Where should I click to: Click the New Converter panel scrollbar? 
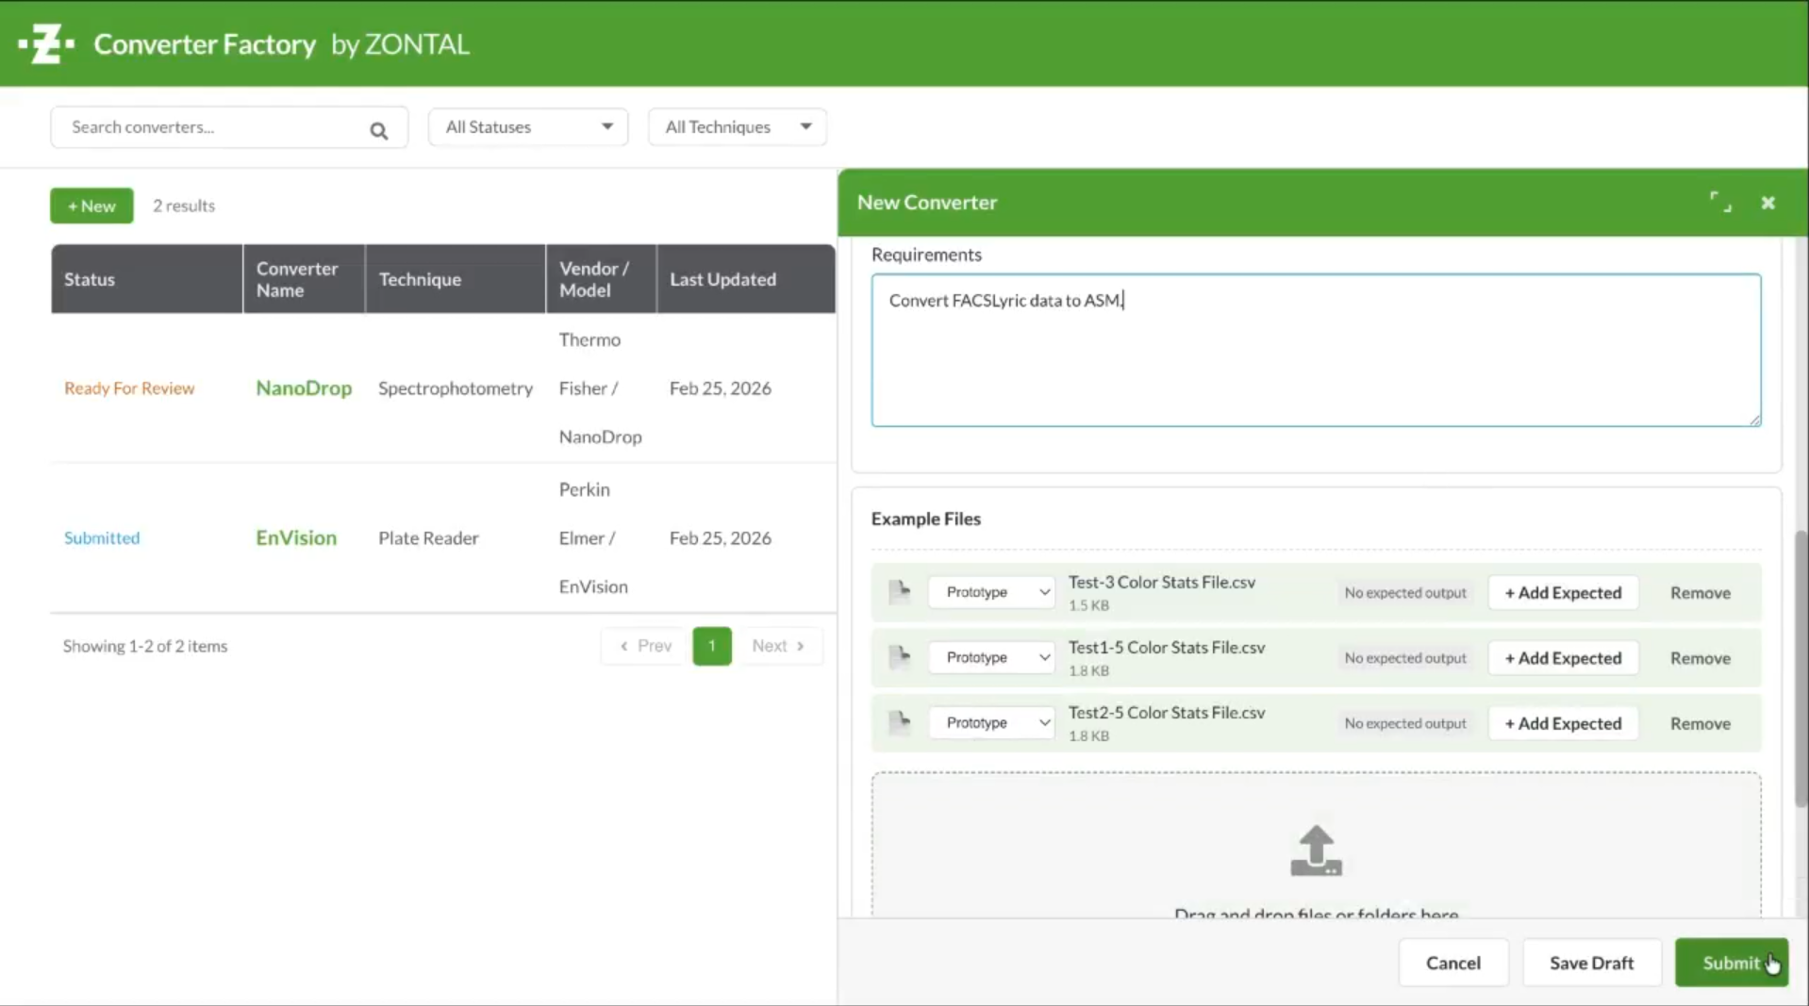(1801, 668)
